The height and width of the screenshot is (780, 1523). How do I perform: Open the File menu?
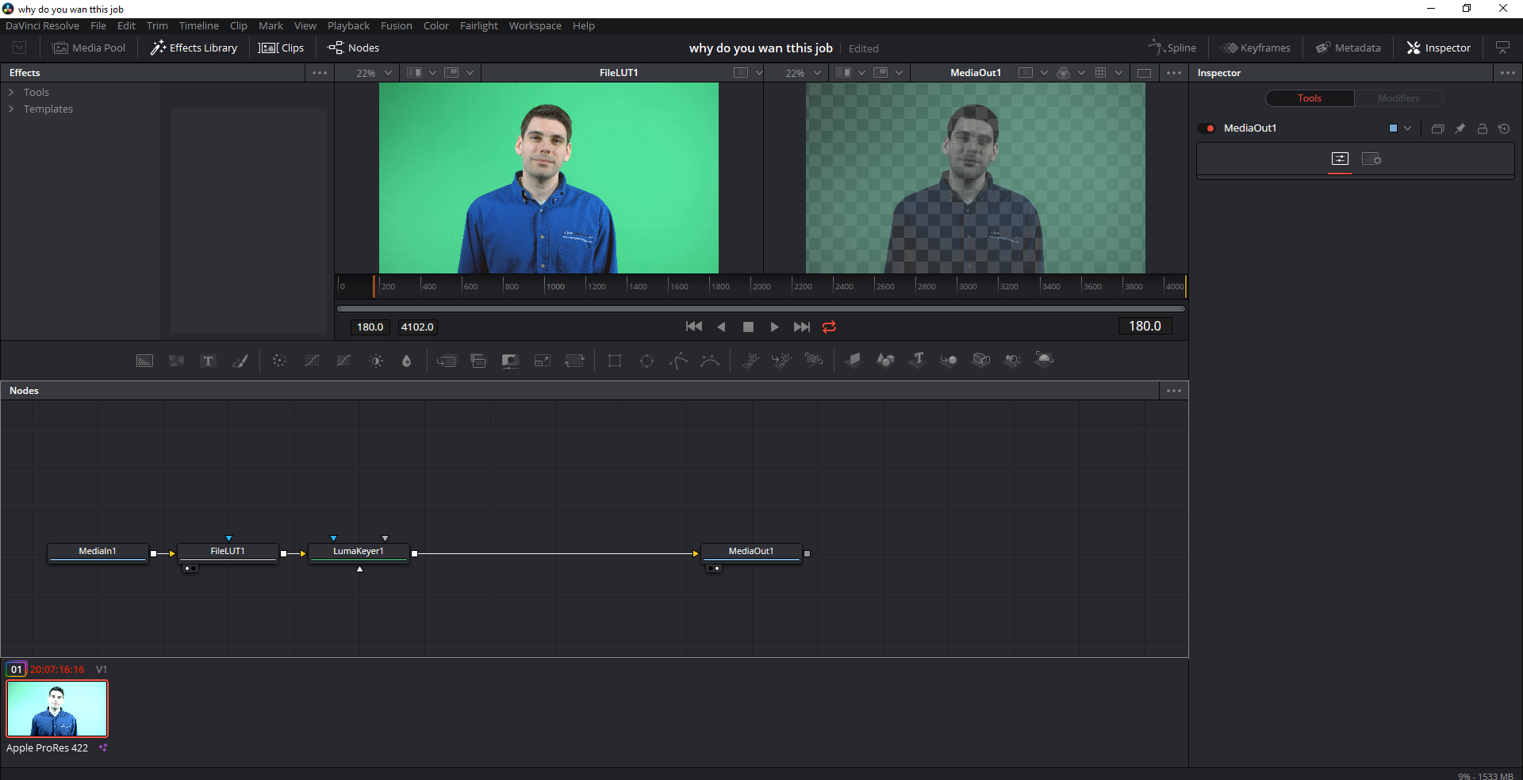(98, 26)
